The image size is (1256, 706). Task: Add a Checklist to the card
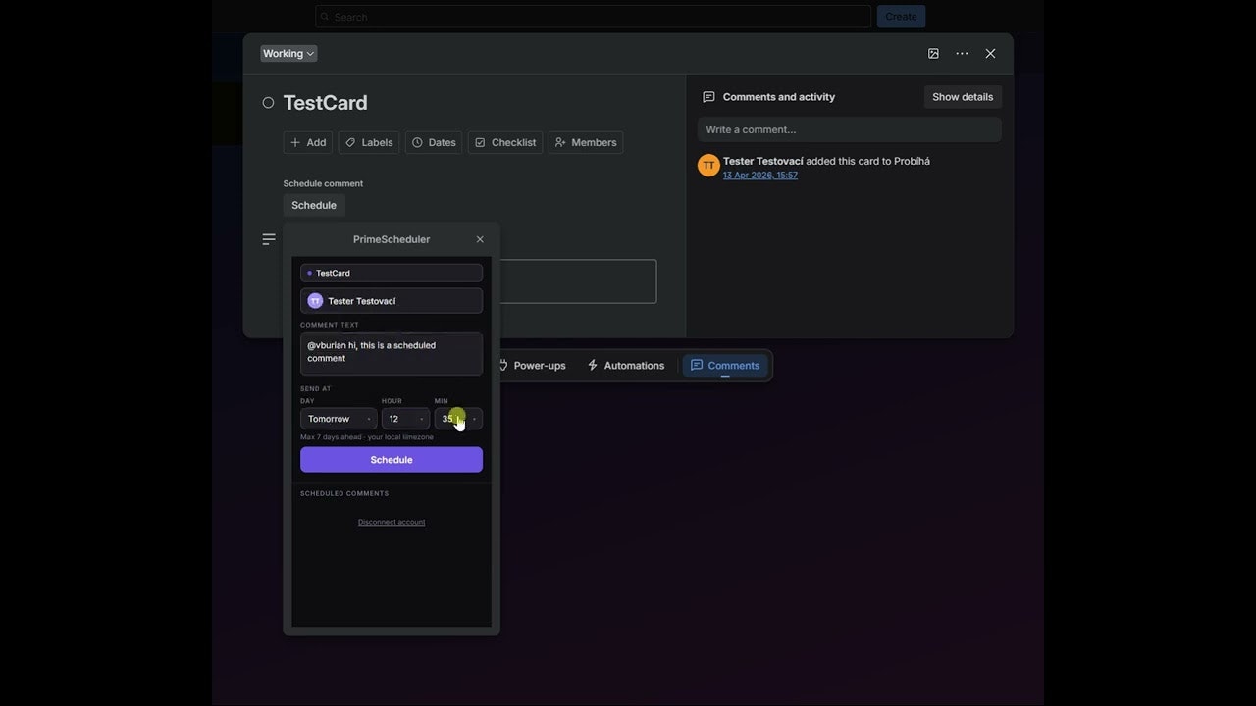pyautogui.click(x=505, y=142)
